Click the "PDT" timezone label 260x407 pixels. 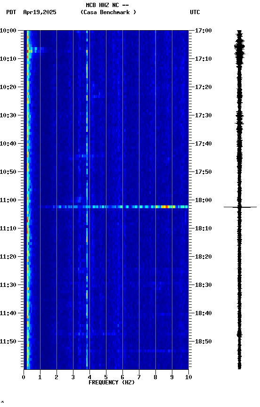click(x=11, y=12)
